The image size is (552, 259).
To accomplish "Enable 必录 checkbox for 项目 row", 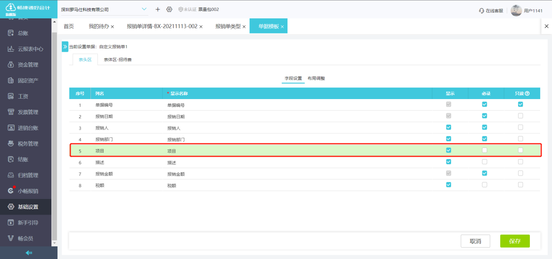I will tap(485, 150).
